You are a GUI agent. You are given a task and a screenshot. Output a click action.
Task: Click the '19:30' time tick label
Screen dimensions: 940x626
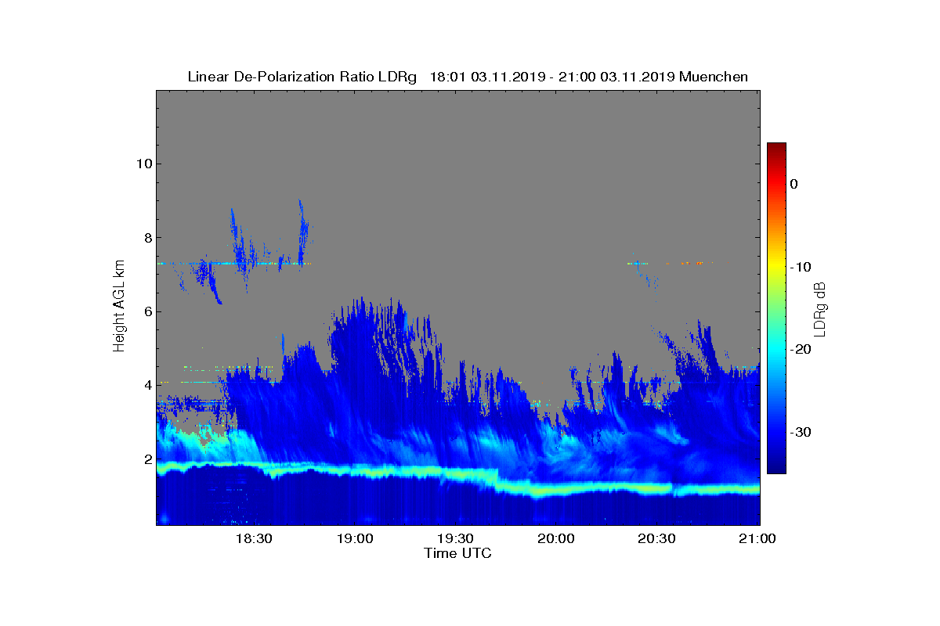(455, 539)
